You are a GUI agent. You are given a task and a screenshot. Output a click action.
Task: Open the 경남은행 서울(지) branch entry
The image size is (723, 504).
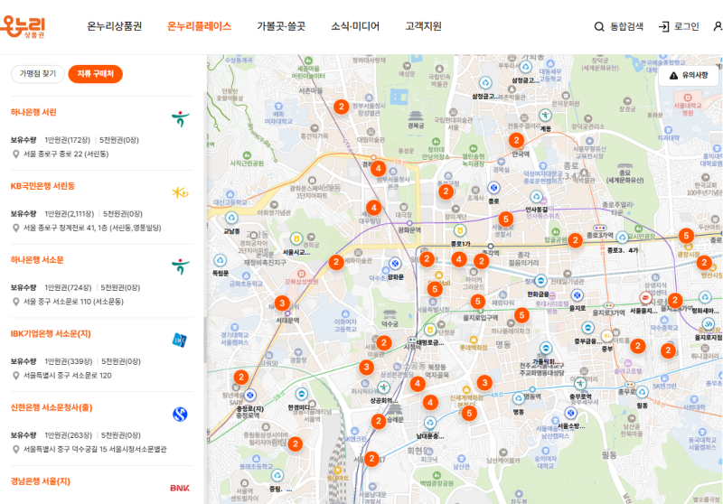click(x=41, y=481)
